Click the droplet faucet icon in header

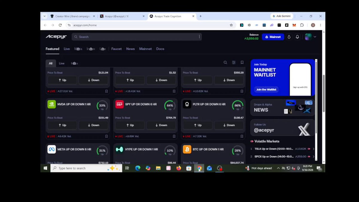[289, 37]
